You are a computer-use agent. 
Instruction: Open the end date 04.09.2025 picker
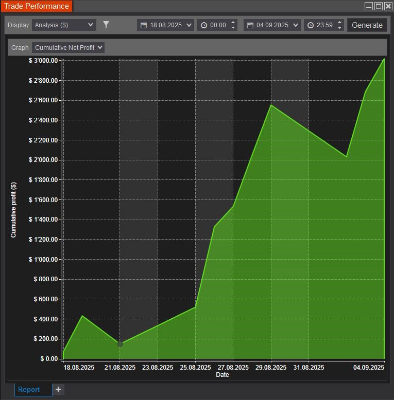click(x=272, y=25)
